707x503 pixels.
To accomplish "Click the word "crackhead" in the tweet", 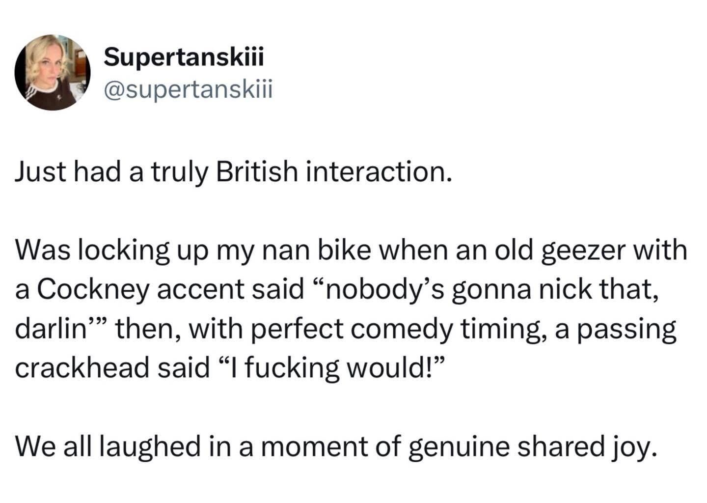I will [x=81, y=368].
